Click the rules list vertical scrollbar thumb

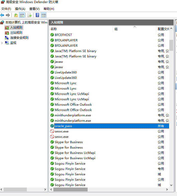tap(171, 45)
